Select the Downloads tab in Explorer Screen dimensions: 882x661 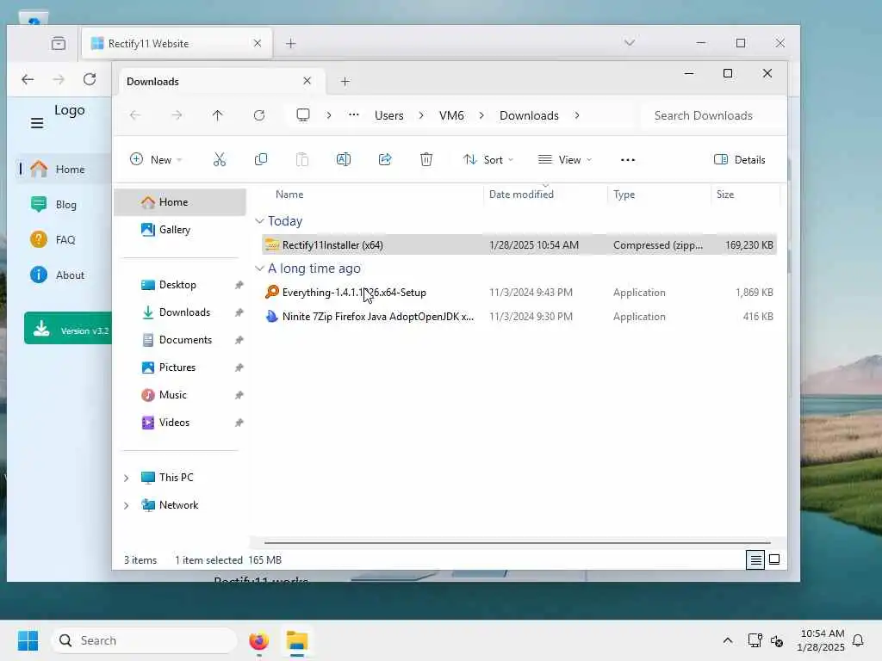pyautogui.click(x=220, y=82)
